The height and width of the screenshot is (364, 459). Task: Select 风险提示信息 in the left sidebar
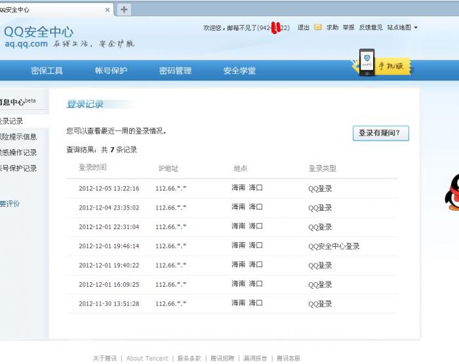(18, 137)
